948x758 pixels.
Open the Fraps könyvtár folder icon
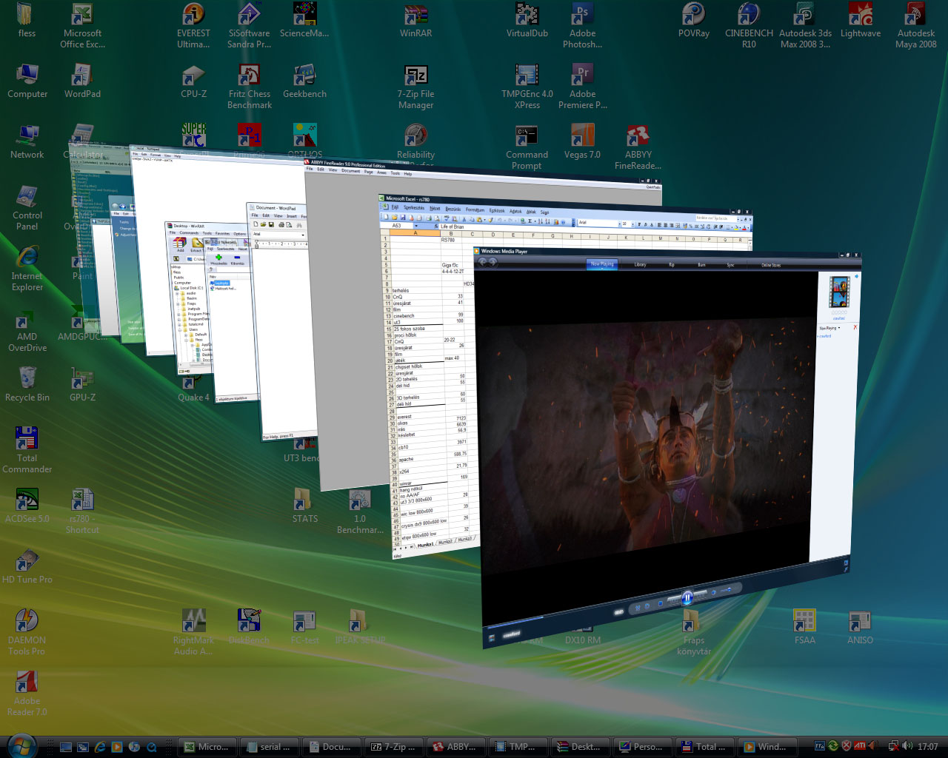coord(693,633)
